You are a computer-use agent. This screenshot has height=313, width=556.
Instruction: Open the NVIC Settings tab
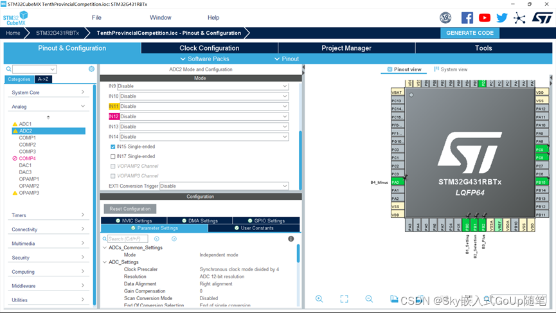coord(134,220)
